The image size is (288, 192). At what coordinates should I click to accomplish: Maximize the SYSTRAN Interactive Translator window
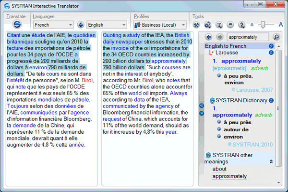point(261,4)
